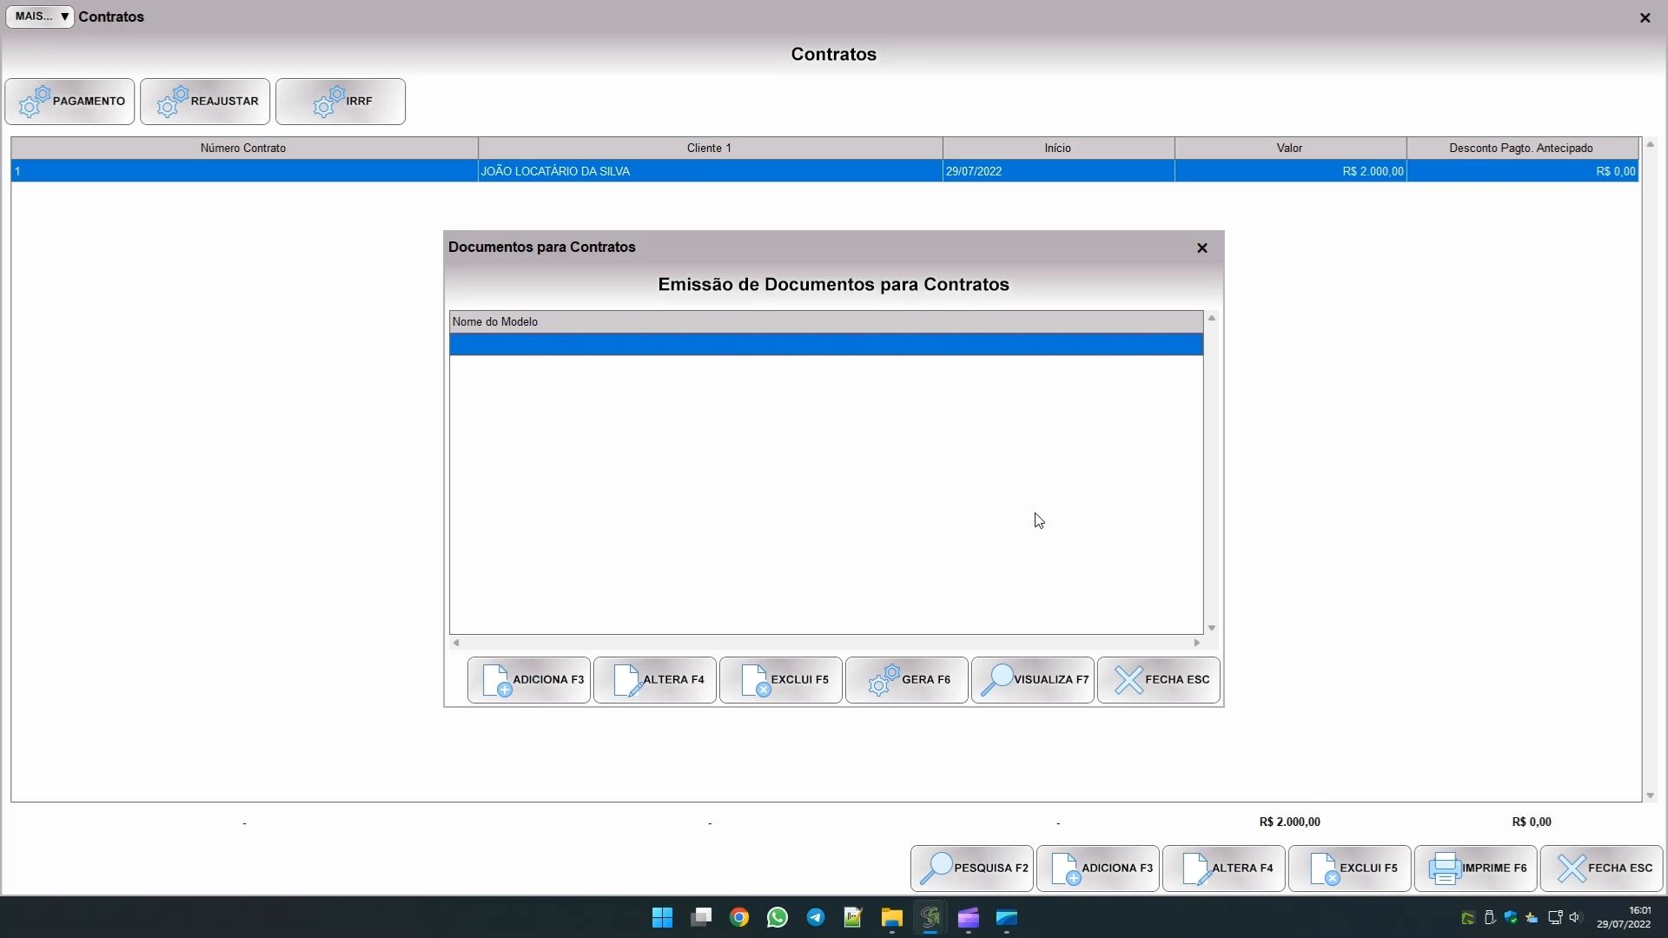Open Google Chrome from the taskbar

738,918
